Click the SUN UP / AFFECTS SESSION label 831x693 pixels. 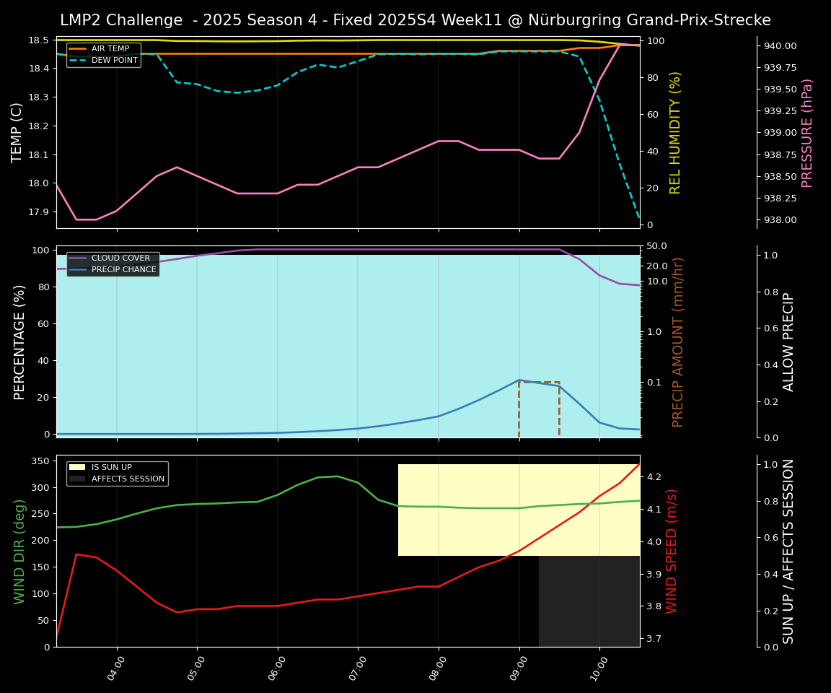click(788, 551)
